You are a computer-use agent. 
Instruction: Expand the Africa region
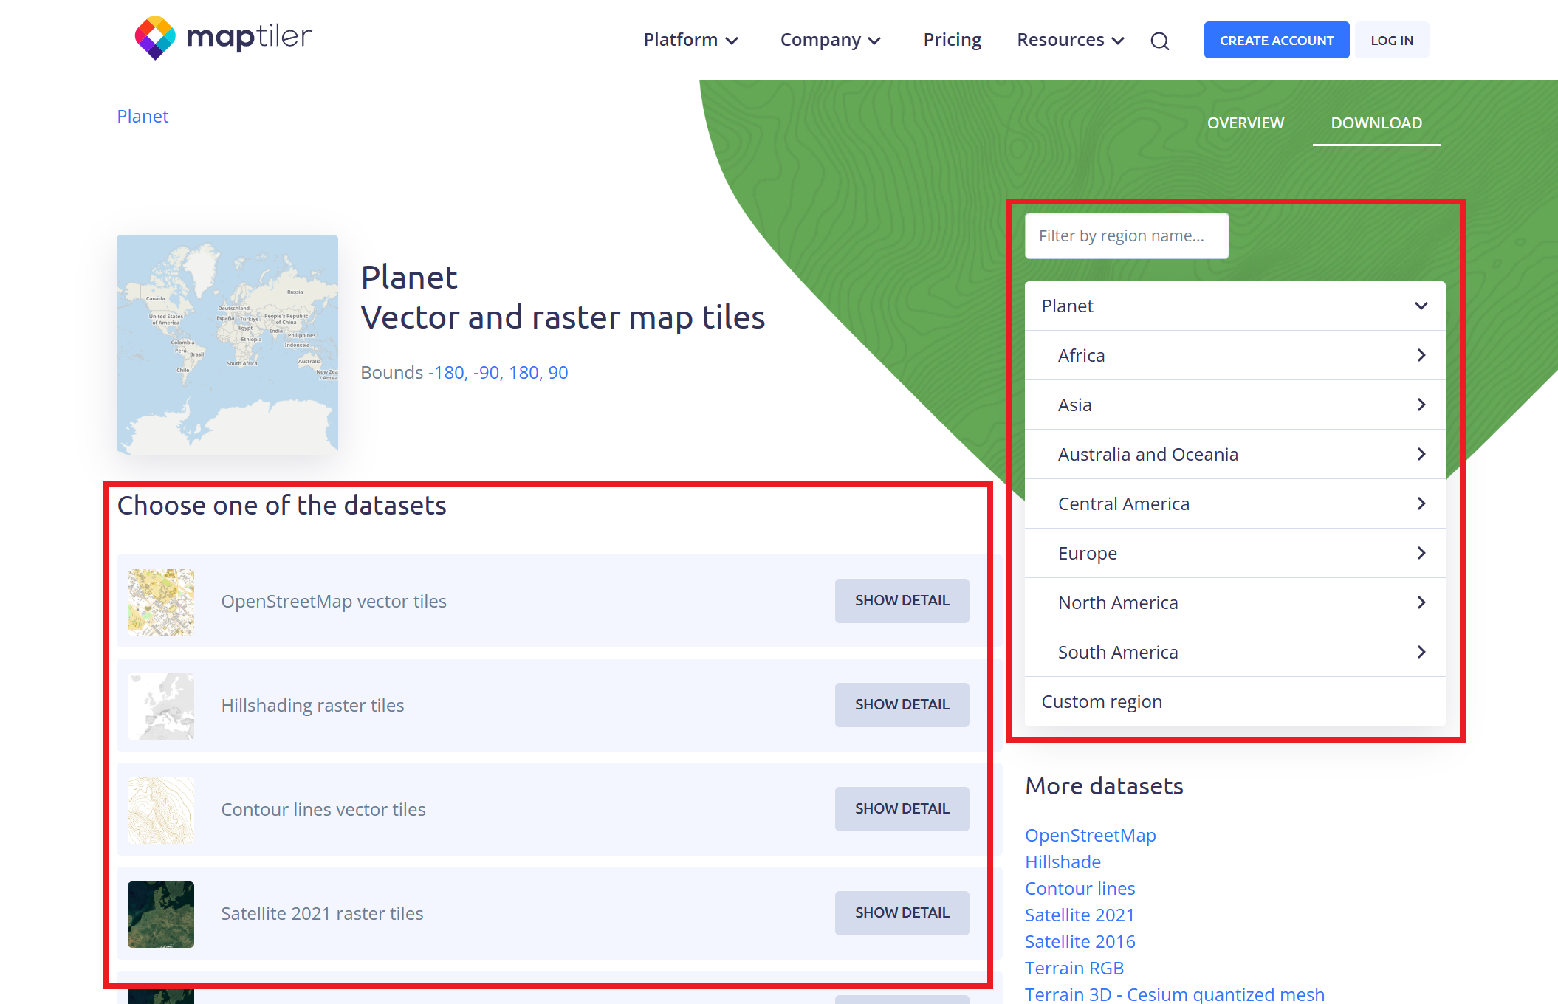(x=1421, y=355)
